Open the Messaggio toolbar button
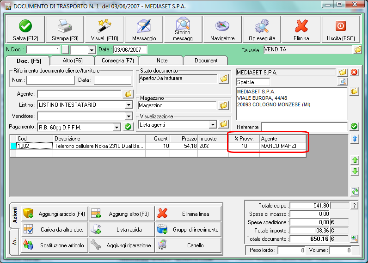Image resolution: width=368 pixels, height=263 pixels. tap(144, 30)
